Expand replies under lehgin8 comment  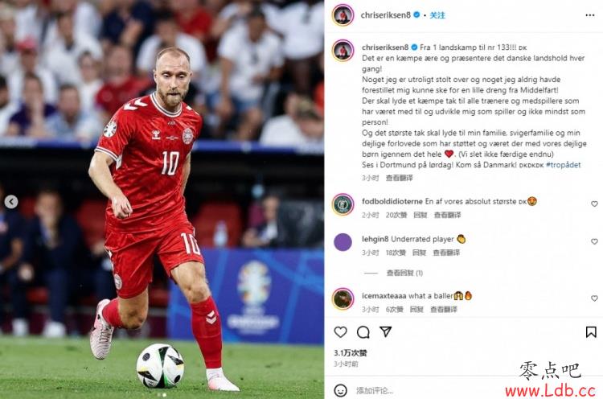pos(404,273)
